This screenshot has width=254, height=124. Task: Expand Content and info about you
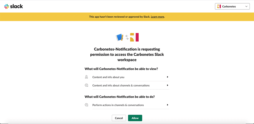(168, 77)
